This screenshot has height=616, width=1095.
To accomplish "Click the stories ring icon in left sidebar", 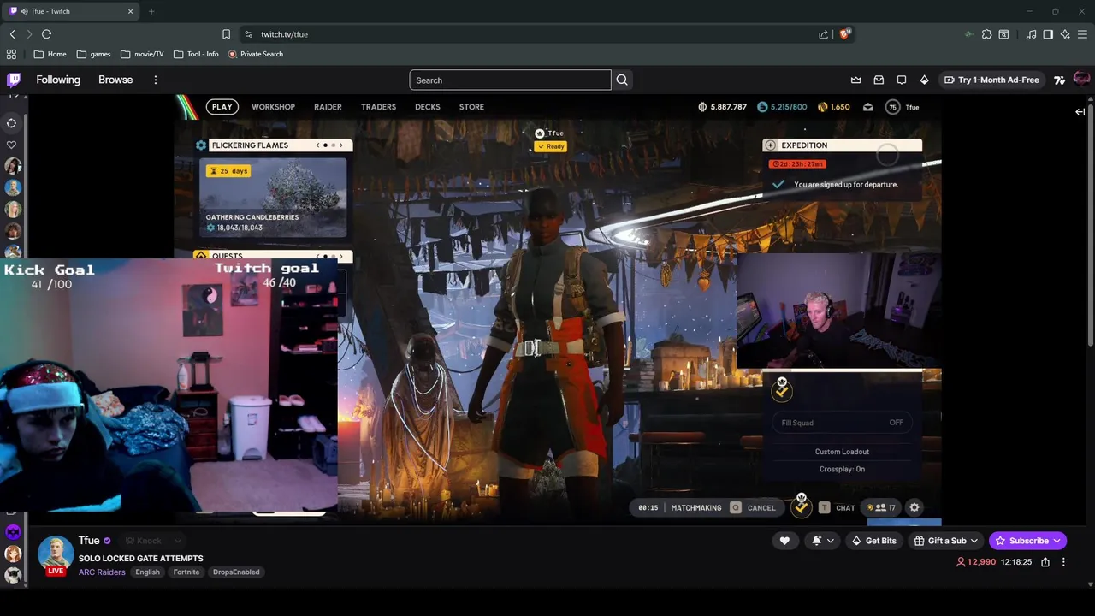I will (x=12, y=123).
